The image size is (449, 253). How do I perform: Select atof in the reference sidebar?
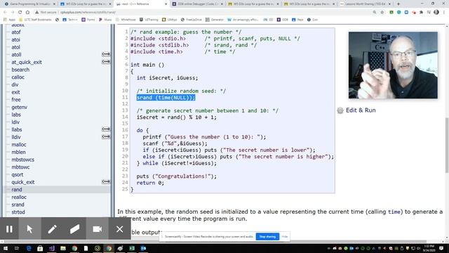(x=16, y=32)
